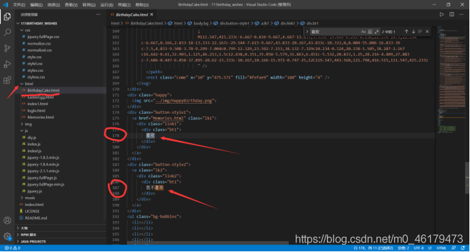The height and width of the screenshot is (252, 470).
Task: Open the Extensions view
Action: (7, 80)
